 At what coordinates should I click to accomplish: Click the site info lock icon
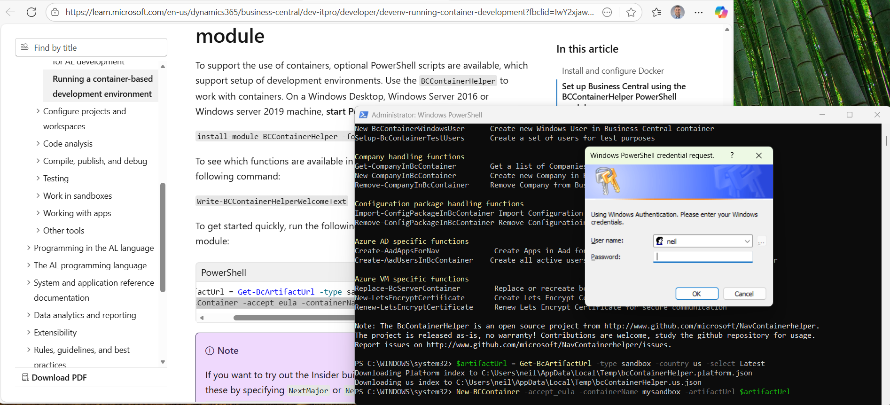pos(55,12)
